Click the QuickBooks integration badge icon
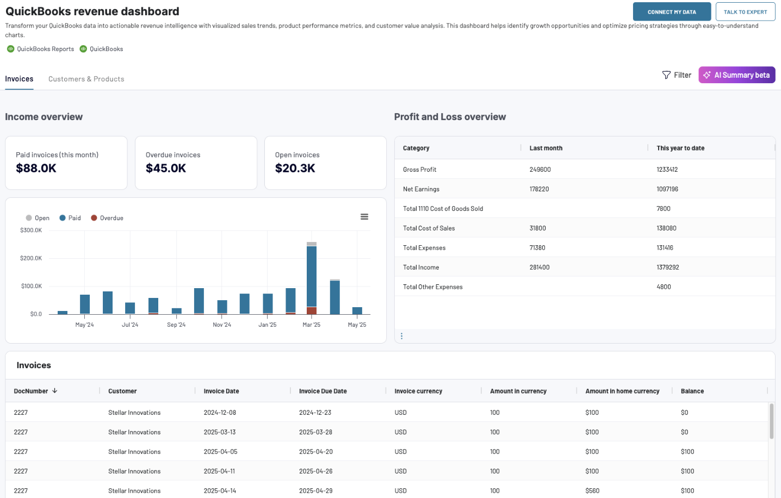 (x=83, y=48)
